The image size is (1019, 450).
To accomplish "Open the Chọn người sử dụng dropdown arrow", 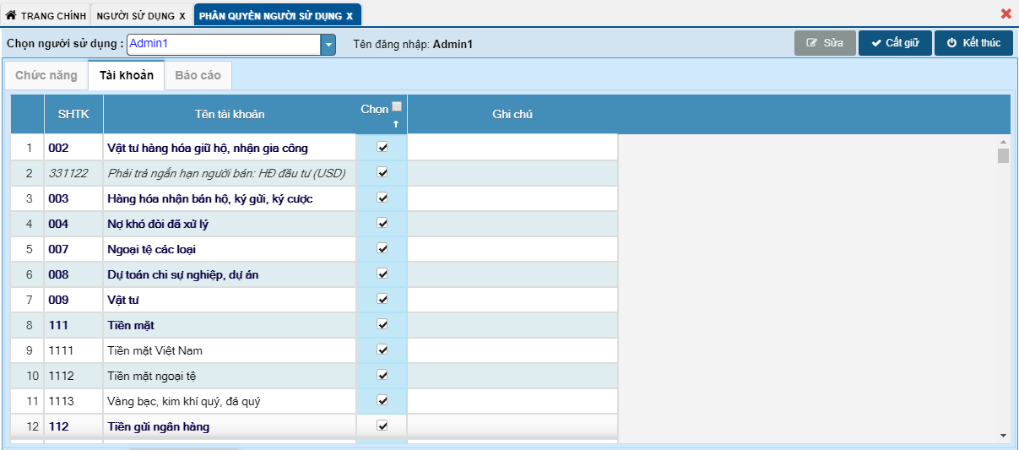I will (328, 44).
